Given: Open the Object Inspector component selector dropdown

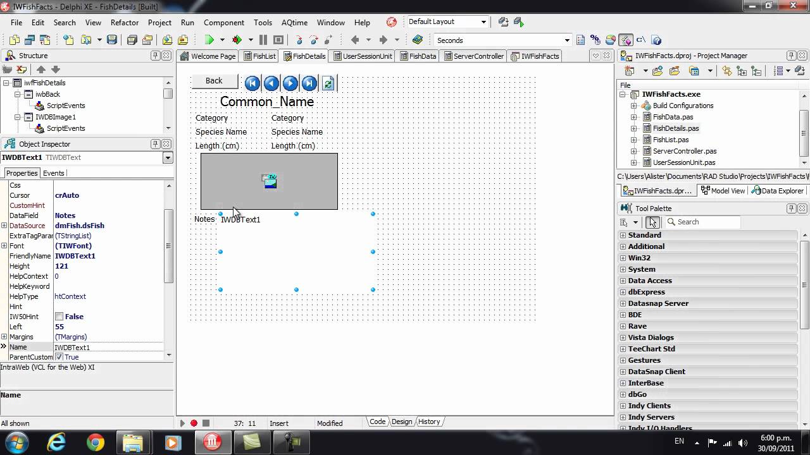Looking at the screenshot, I should [x=168, y=157].
